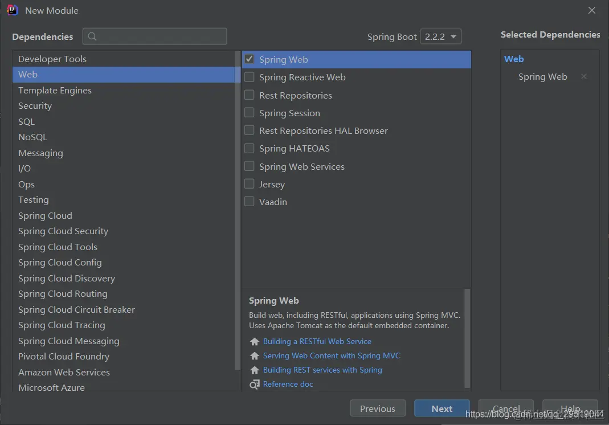Viewport: 609px width, 425px height.
Task: Check the Spring HATEOAS option
Action: (250, 148)
